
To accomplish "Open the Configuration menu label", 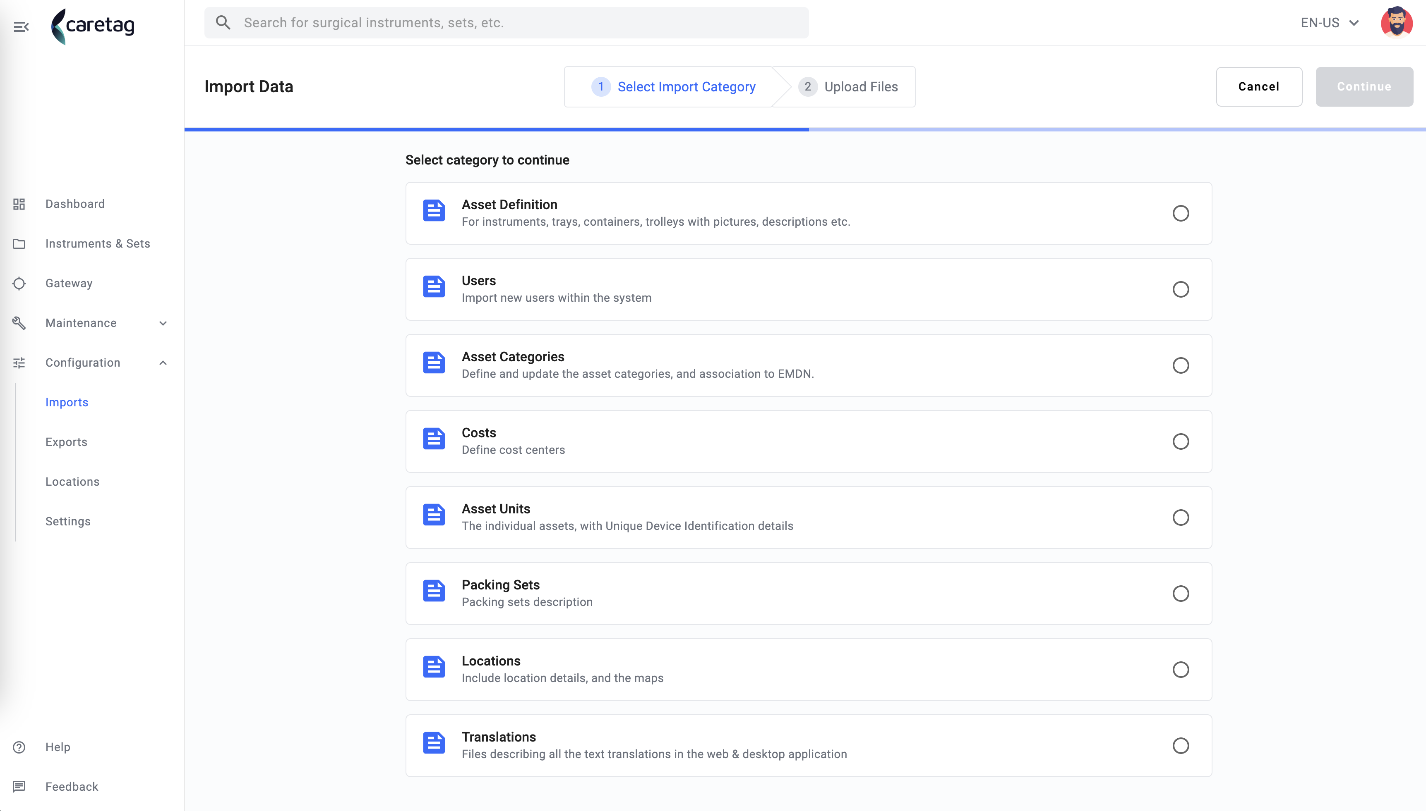I will (x=82, y=363).
